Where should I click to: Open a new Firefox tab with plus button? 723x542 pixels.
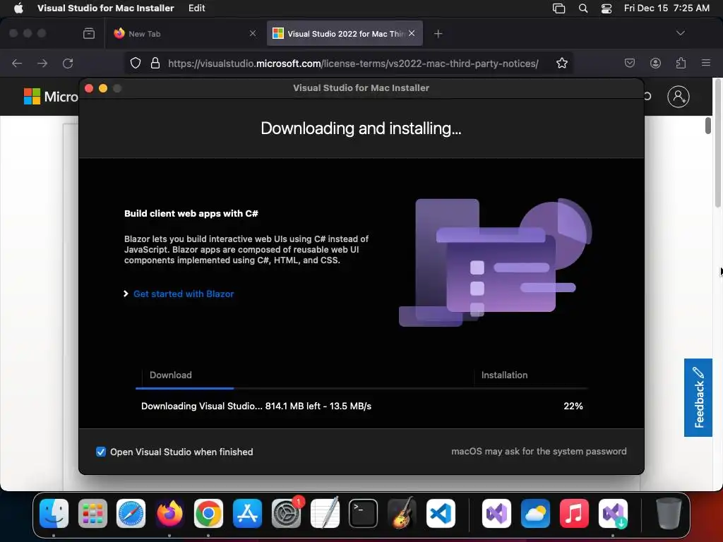coord(438,34)
